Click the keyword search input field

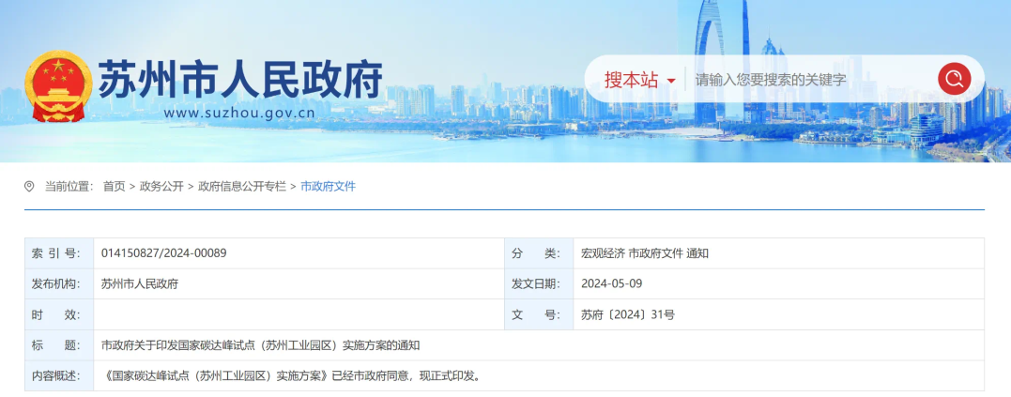(811, 80)
